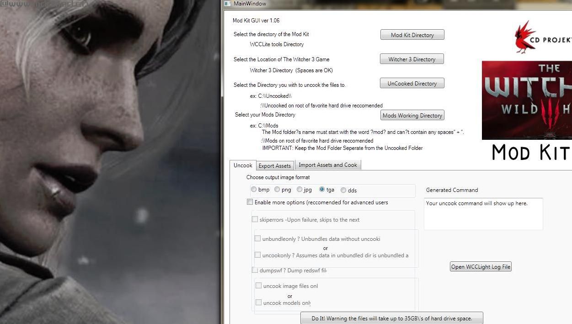Open the Witcher 3 Directory chooser
This screenshot has width=572, height=324.
(412, 59)
